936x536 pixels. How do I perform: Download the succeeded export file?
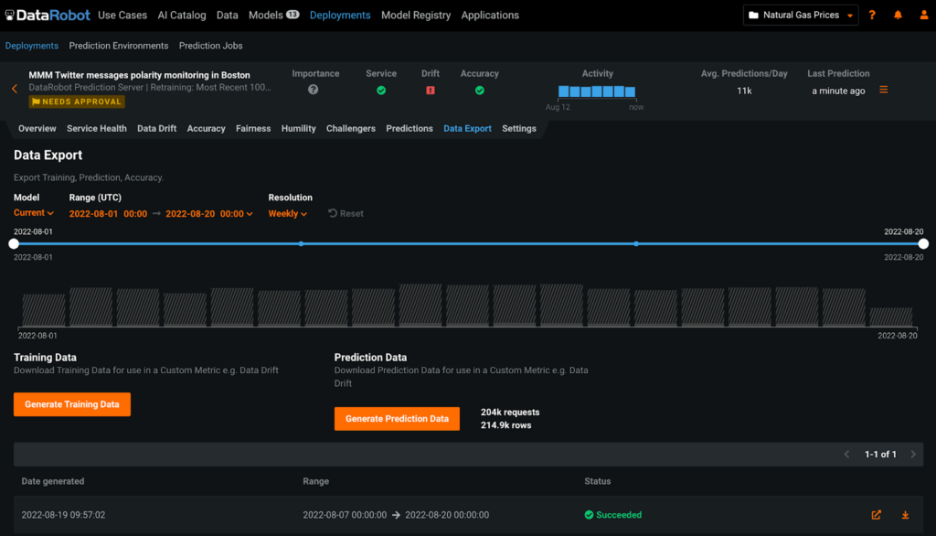[x=904, y=515]
